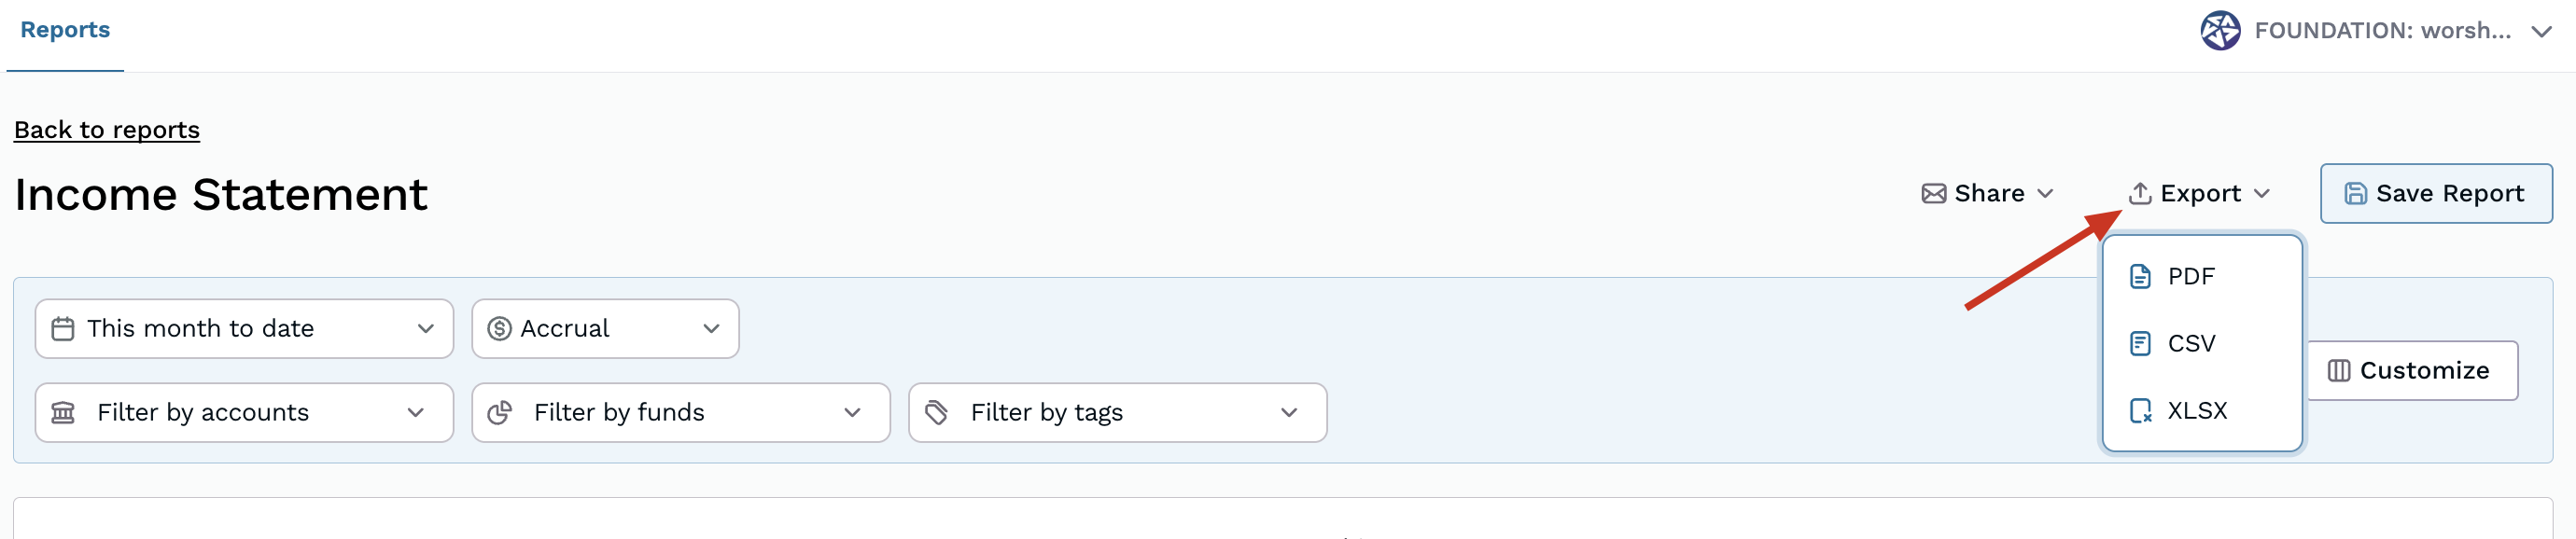2576x539 pixels.
Task: Select CSV export option
Action: [2190, 344]
